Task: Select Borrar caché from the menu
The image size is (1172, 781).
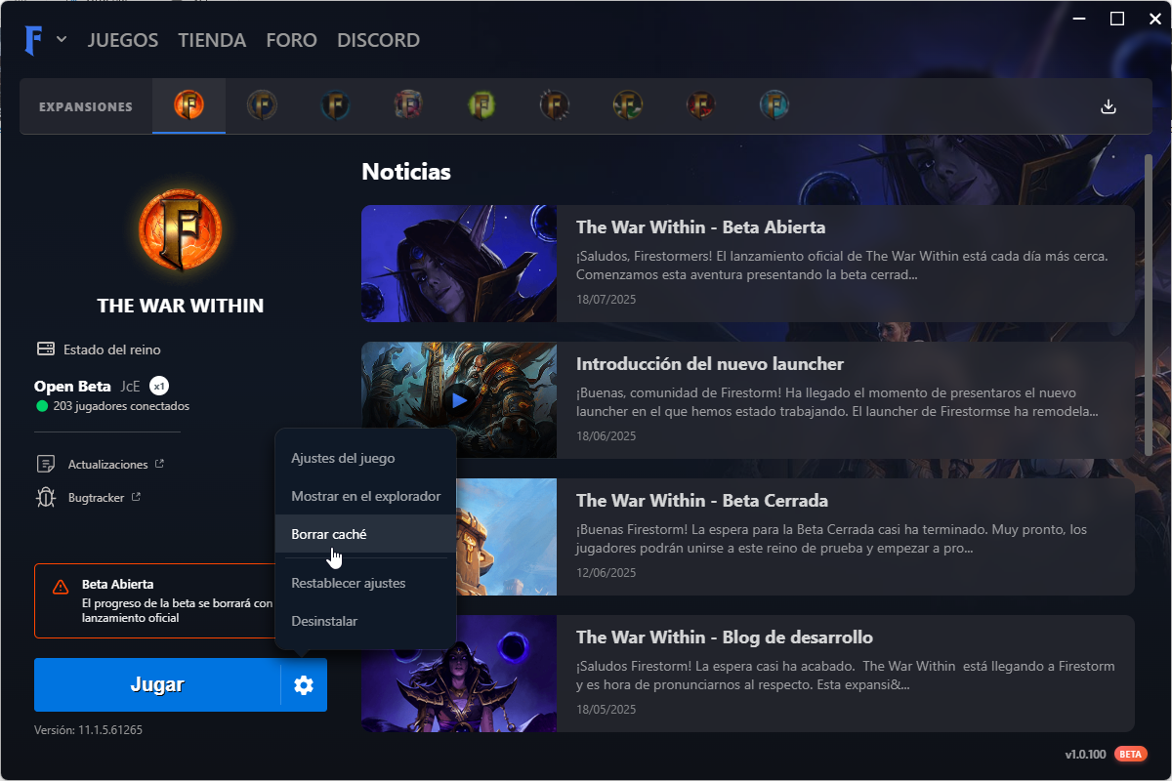Action: (x=365, y=534)
